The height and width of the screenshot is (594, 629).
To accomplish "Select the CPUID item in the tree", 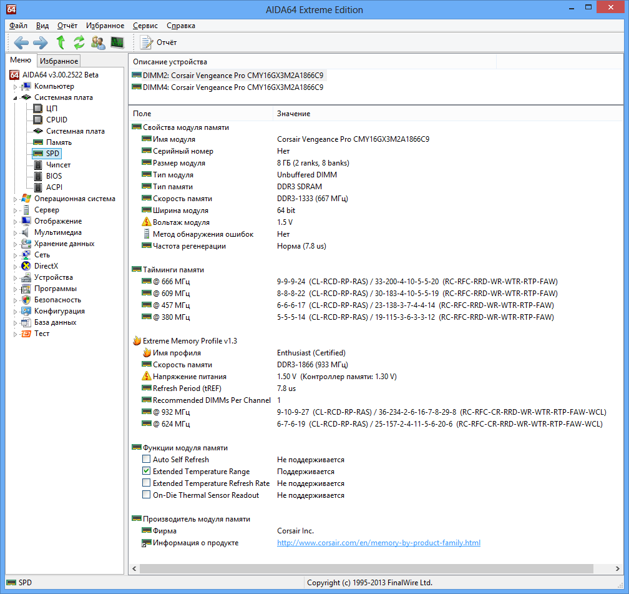I will (x=57, y=120).
